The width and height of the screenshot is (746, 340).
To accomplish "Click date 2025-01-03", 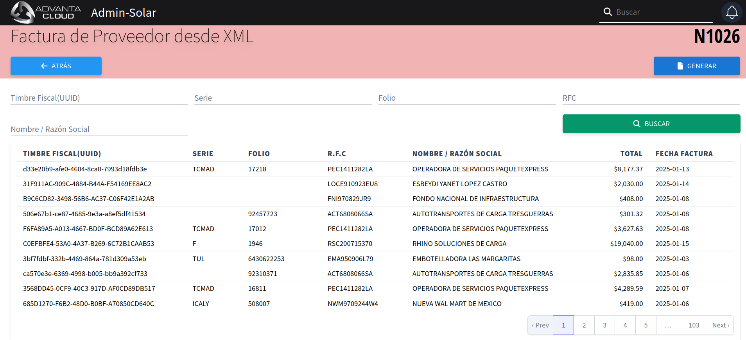I will coord(672,259).
